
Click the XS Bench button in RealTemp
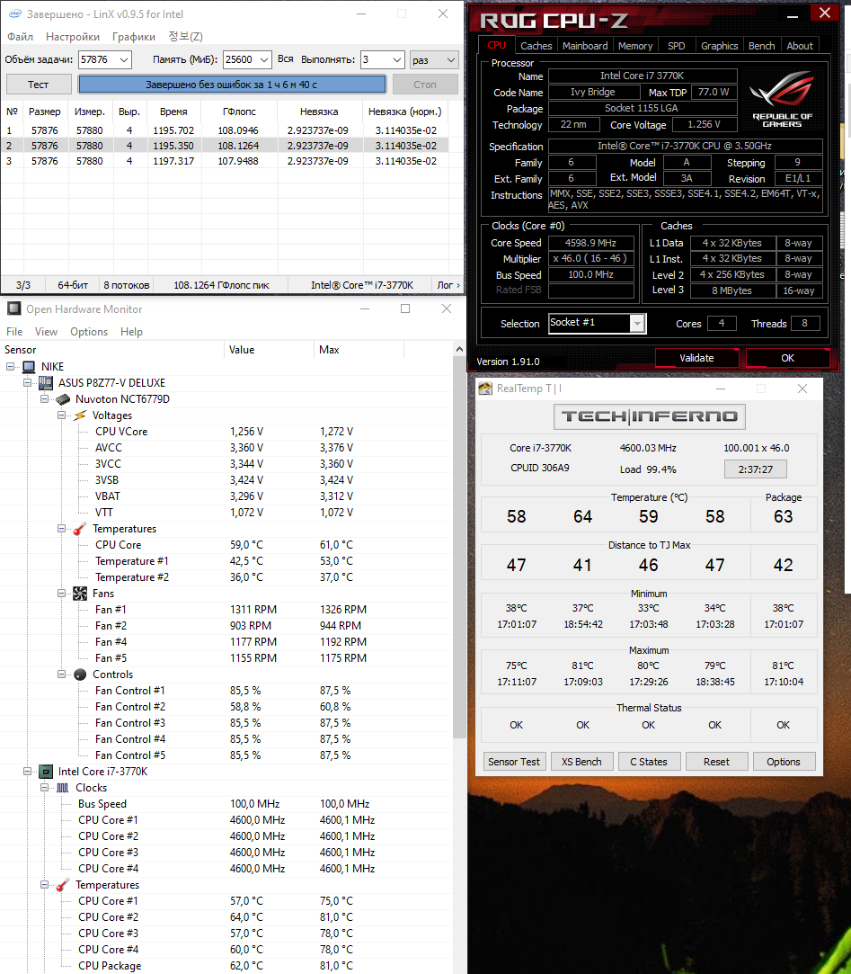581,762
